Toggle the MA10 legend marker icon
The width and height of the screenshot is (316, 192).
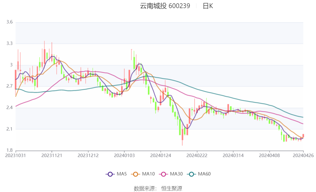[x=135, y=174]
